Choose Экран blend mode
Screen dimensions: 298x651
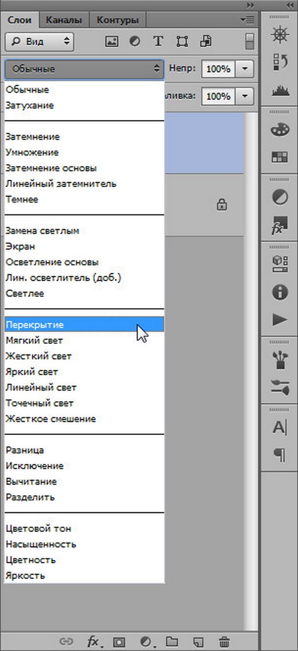tap(84, 246)
